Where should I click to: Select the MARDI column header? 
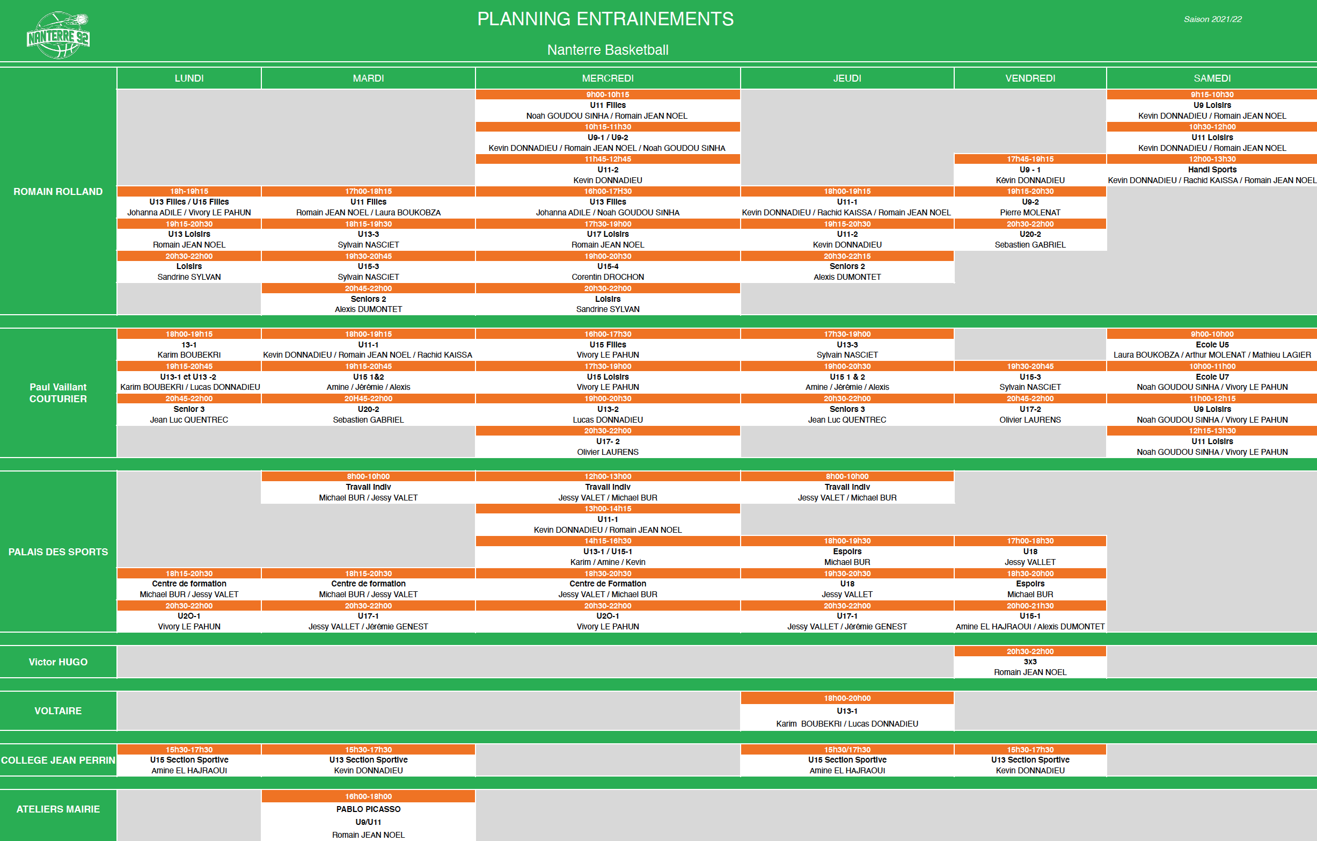pyautogui.click(x=369, y=78)
